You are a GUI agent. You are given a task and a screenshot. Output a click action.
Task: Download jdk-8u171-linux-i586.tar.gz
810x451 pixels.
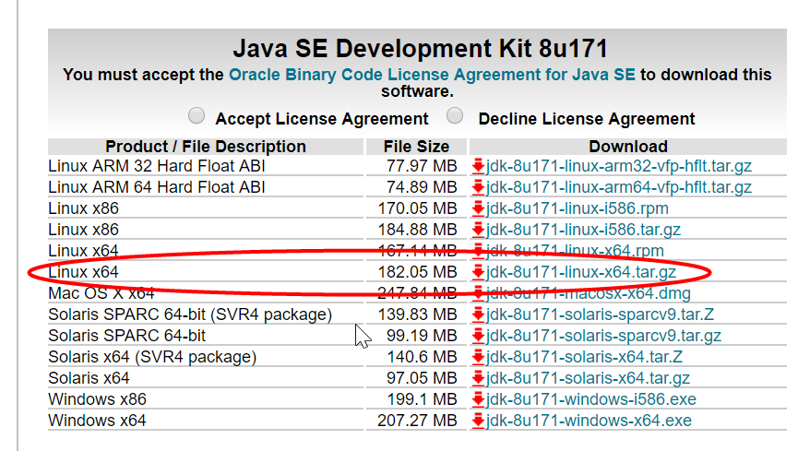(x=583, y=230)
